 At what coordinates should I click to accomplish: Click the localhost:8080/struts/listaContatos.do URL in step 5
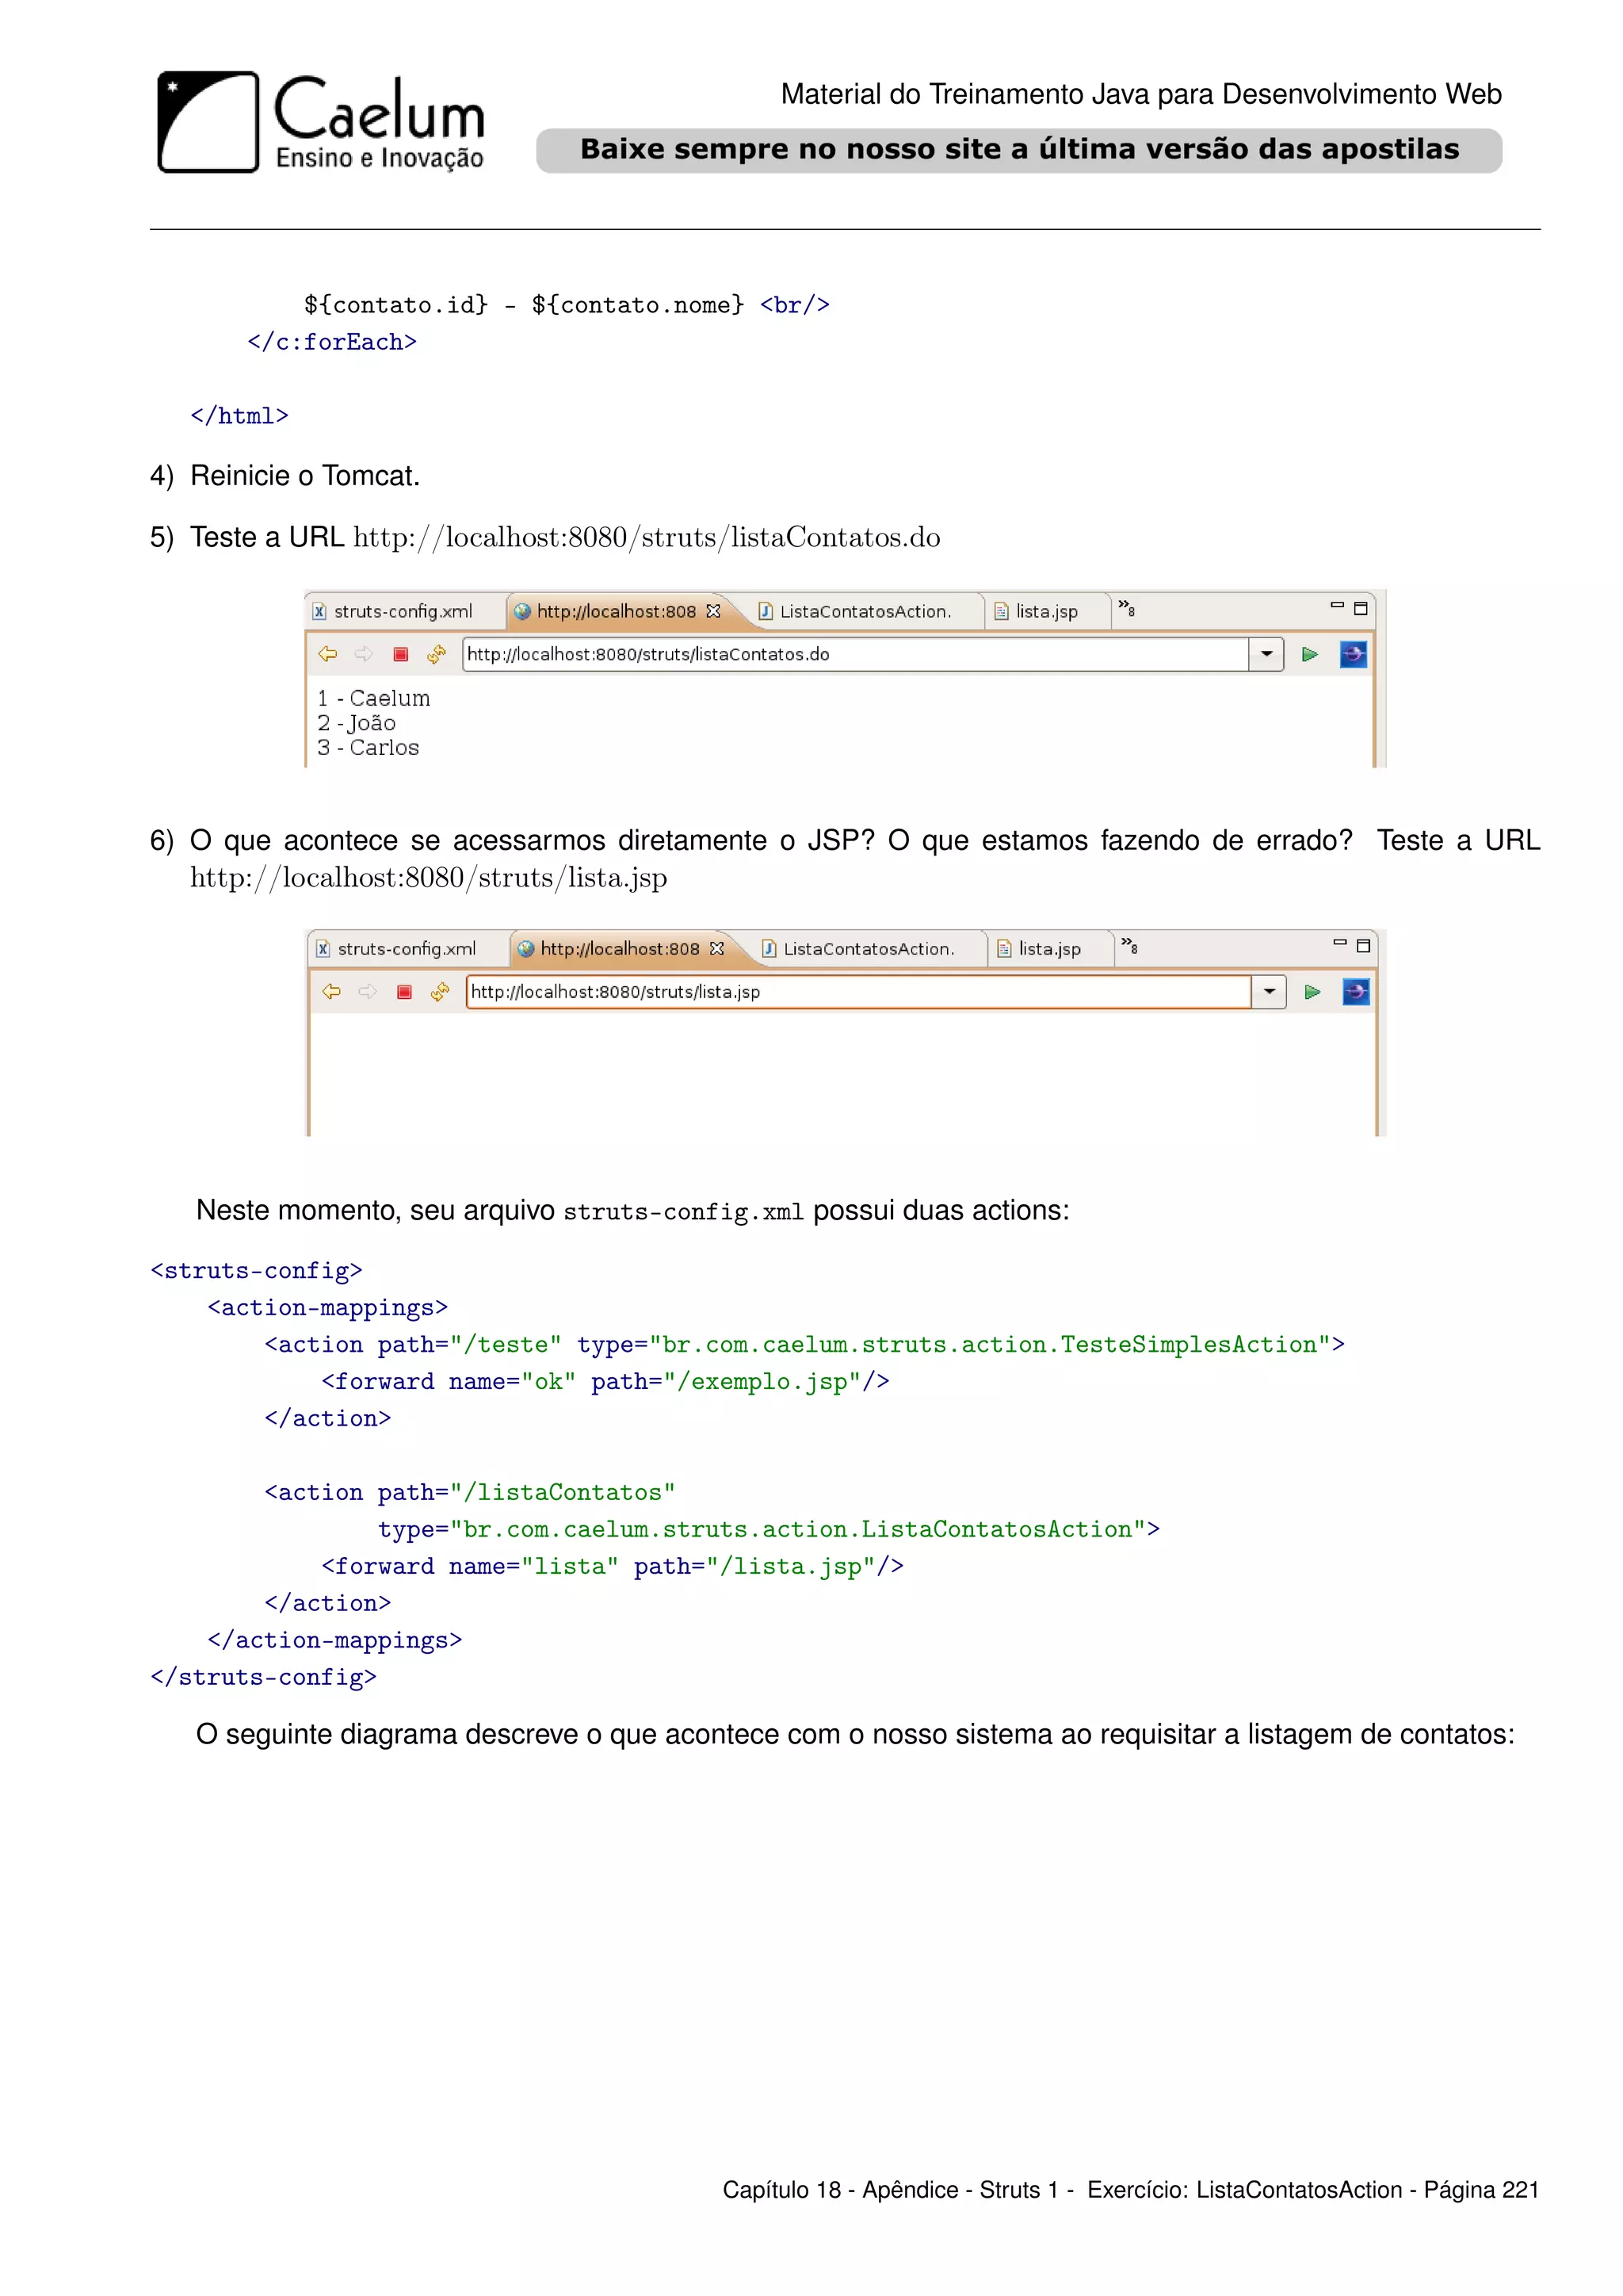(x=647, y=538)
